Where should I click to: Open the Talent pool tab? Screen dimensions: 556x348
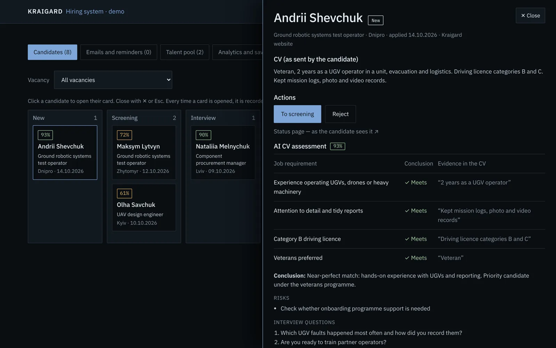tap(185, 52)
